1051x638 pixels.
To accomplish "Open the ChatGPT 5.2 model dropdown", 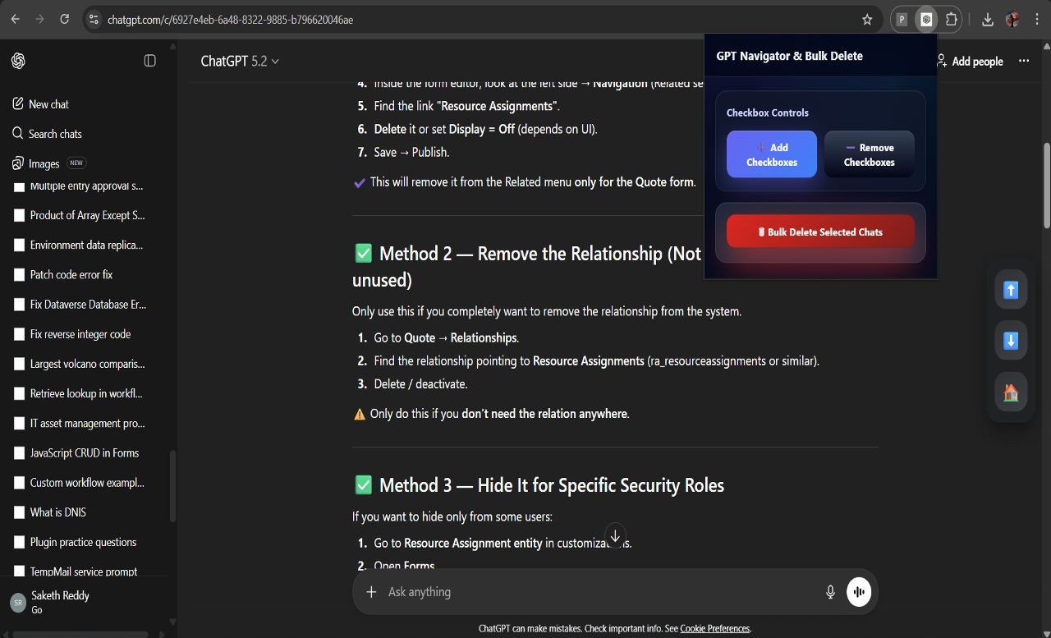I will (240, 61).
